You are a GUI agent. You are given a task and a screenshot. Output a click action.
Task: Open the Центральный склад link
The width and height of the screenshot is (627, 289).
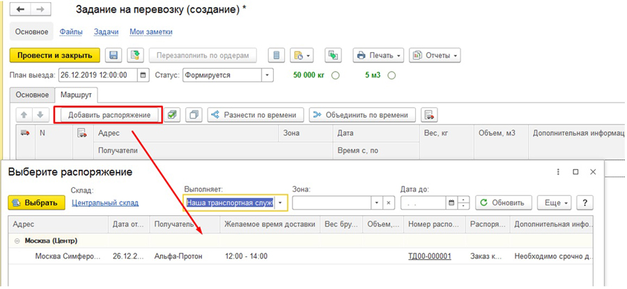(105, 203)
